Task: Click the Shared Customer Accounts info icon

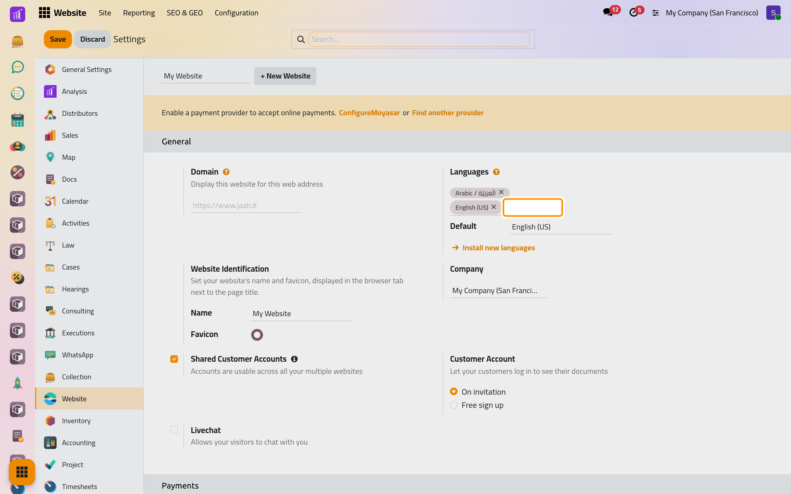Action: pyautogui.click(x=294, y=359)
